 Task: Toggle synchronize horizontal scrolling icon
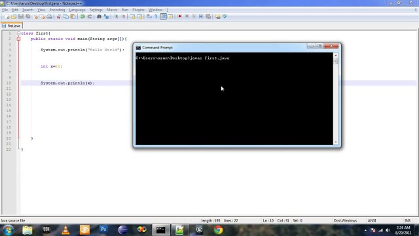tap(139, 16)
